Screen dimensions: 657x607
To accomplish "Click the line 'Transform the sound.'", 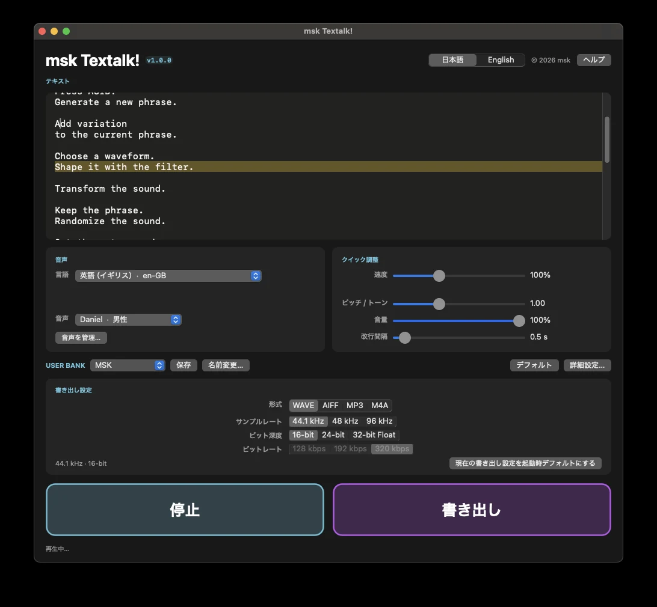I will tap(110, 188).
